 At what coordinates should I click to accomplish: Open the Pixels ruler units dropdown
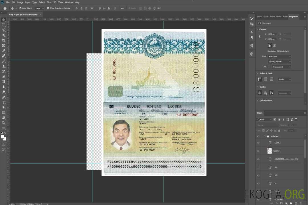coord(285,79)
